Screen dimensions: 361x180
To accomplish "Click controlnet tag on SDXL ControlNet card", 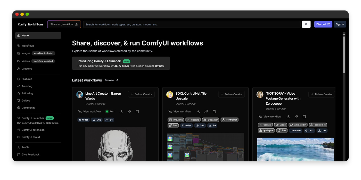I will 229,120.
